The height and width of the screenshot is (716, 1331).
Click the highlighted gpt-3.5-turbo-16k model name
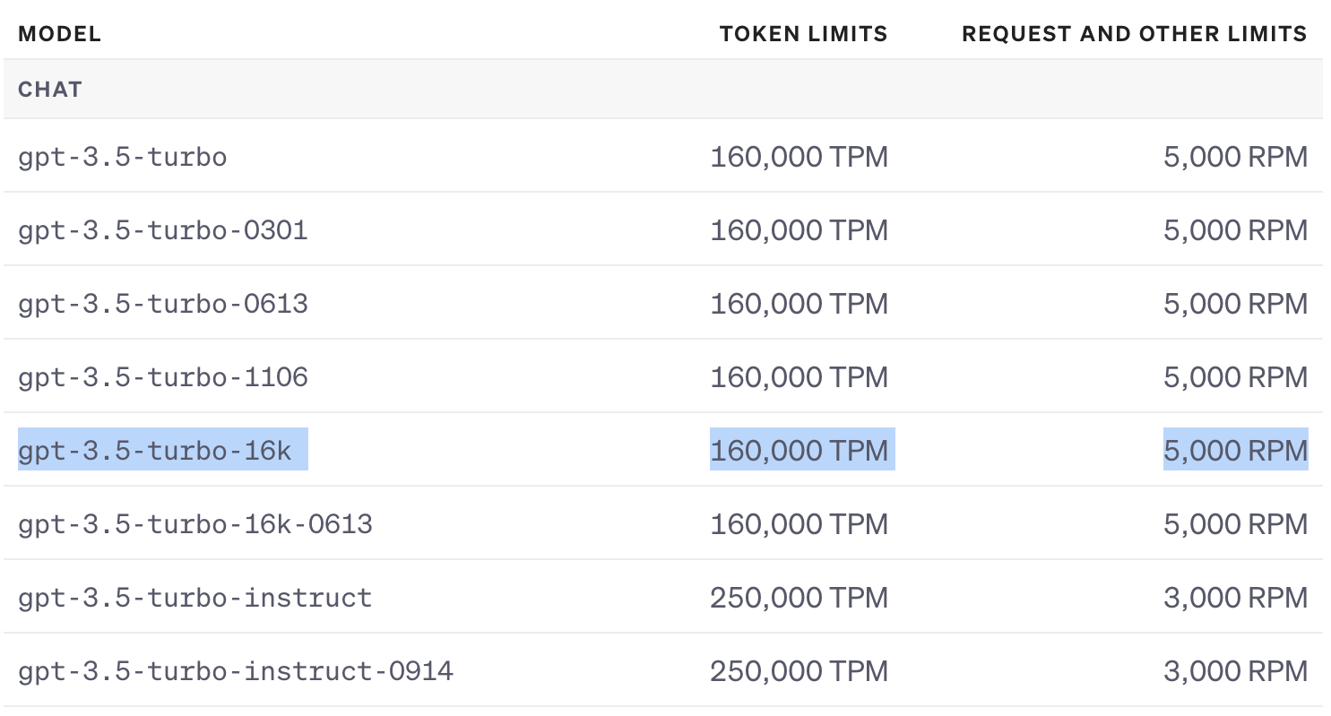(x=155, y=451)
